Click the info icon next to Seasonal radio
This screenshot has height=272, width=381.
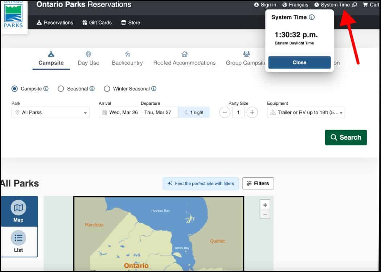(x=92, y=88)
